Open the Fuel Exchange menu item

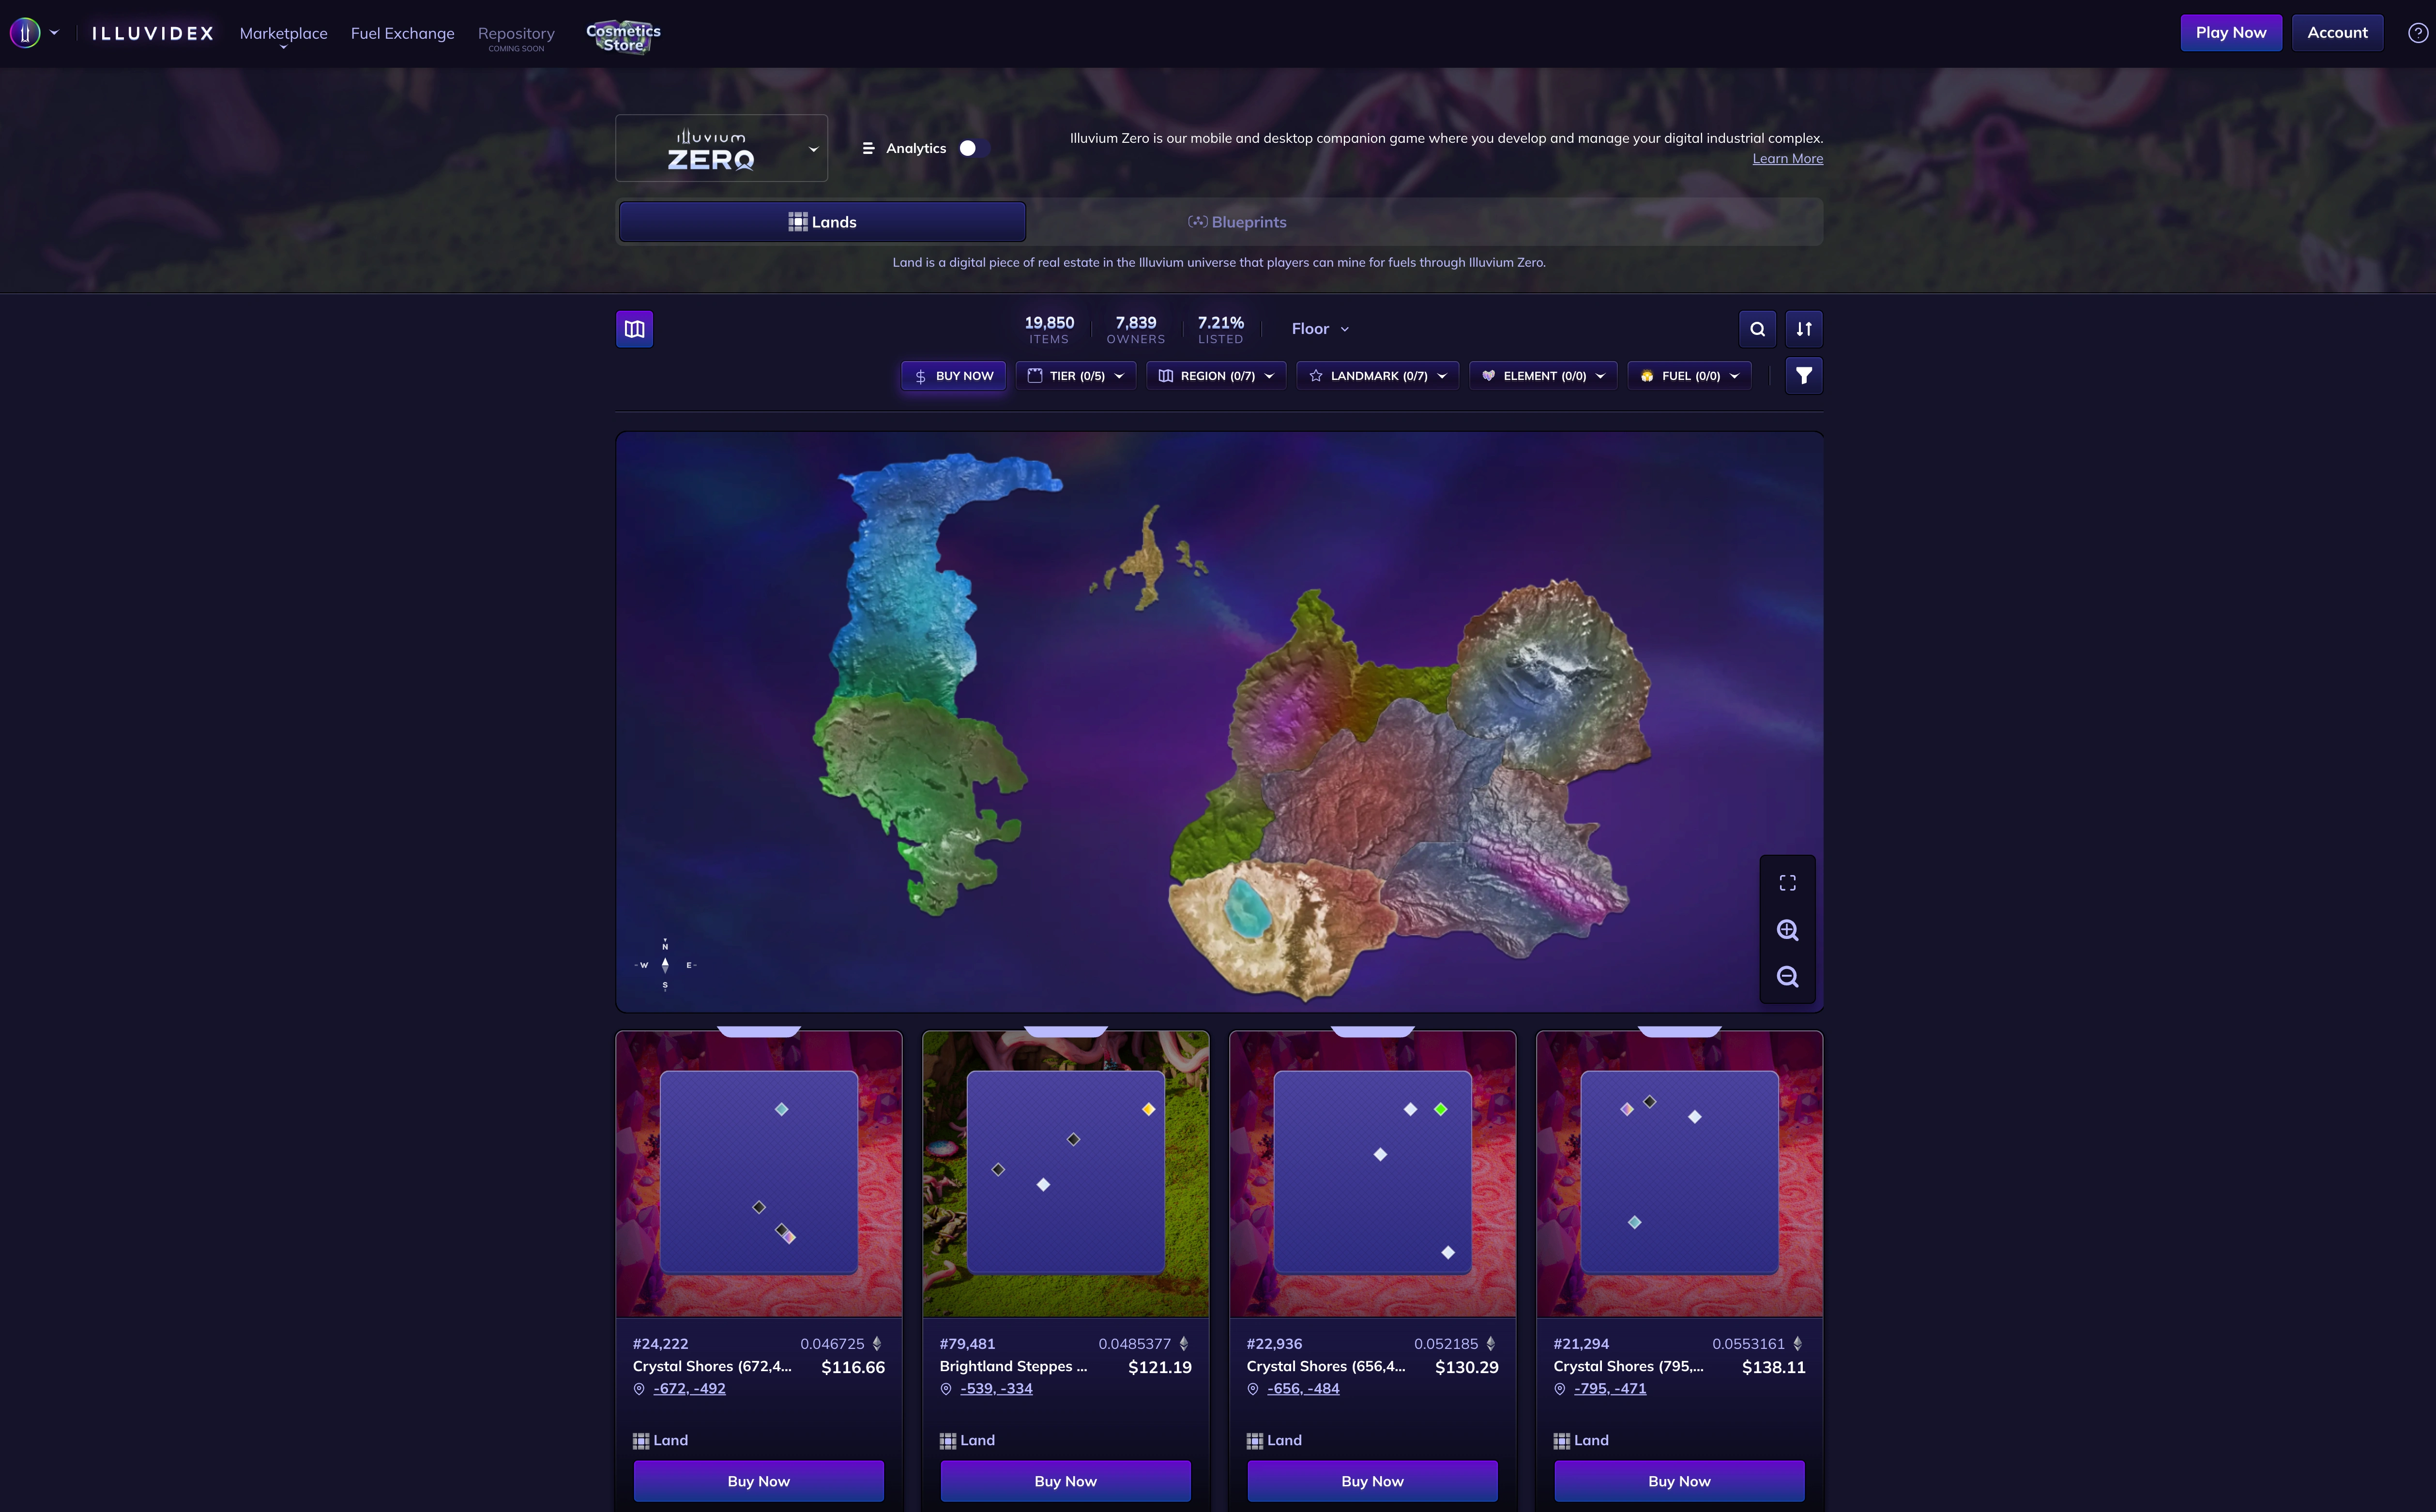tap(402, 33)
